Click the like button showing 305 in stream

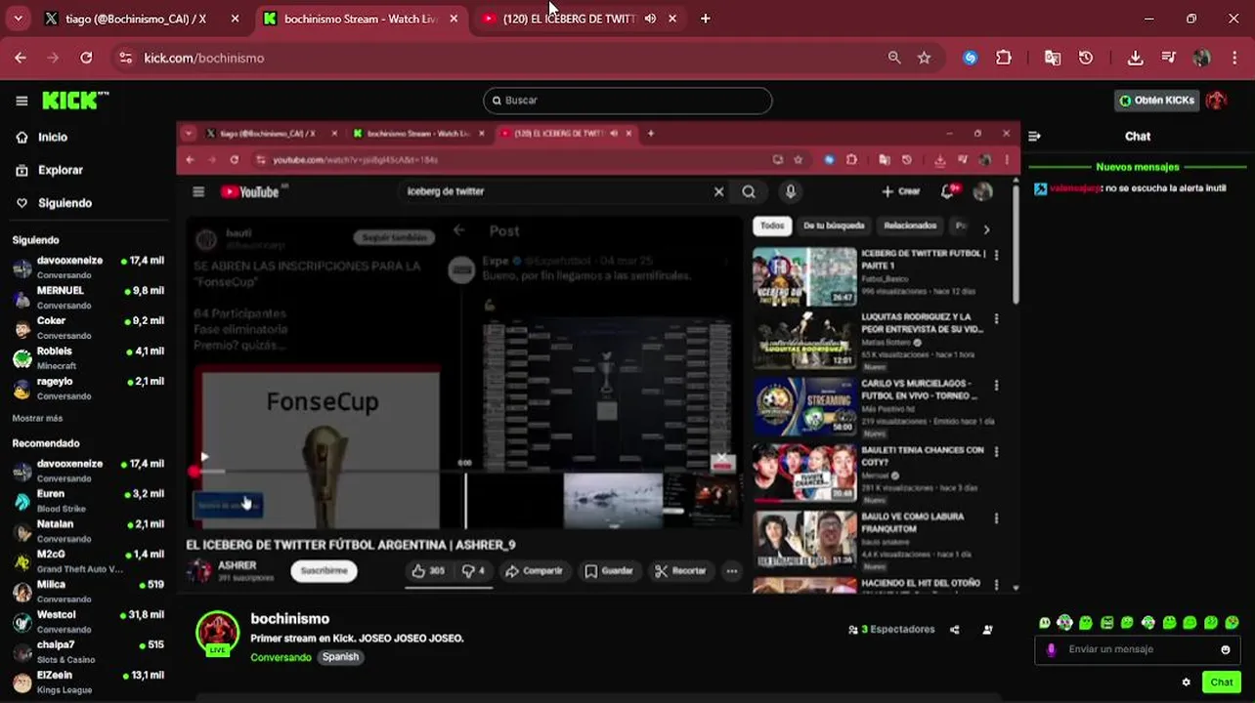(x=428, y=571)
